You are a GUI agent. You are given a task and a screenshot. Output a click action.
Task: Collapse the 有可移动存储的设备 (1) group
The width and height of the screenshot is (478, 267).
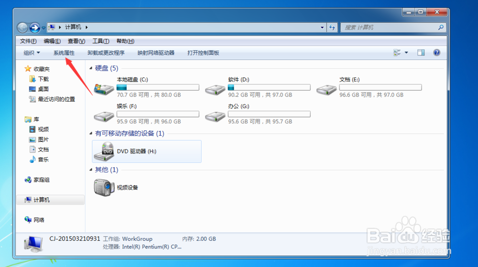pos(91,133)
